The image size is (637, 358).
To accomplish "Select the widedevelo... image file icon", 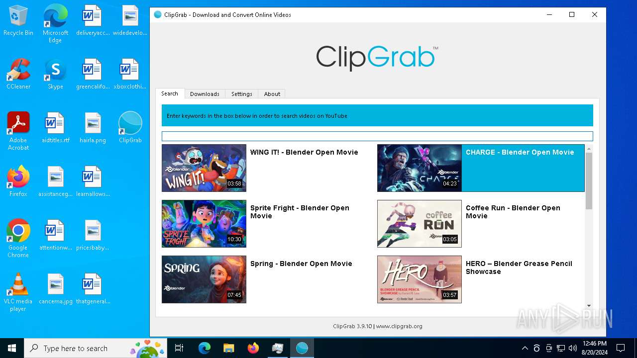I will coord(130,21).
